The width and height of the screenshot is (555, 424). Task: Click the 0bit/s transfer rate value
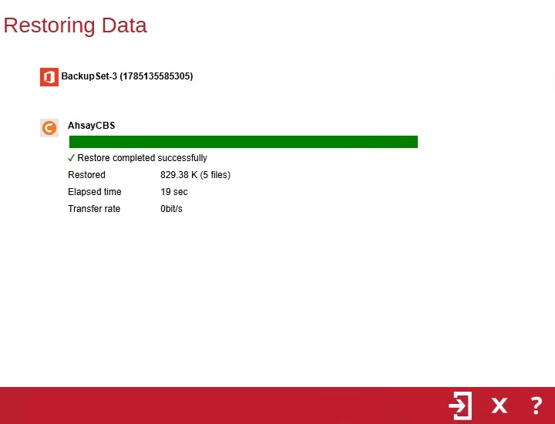[171, 209]
